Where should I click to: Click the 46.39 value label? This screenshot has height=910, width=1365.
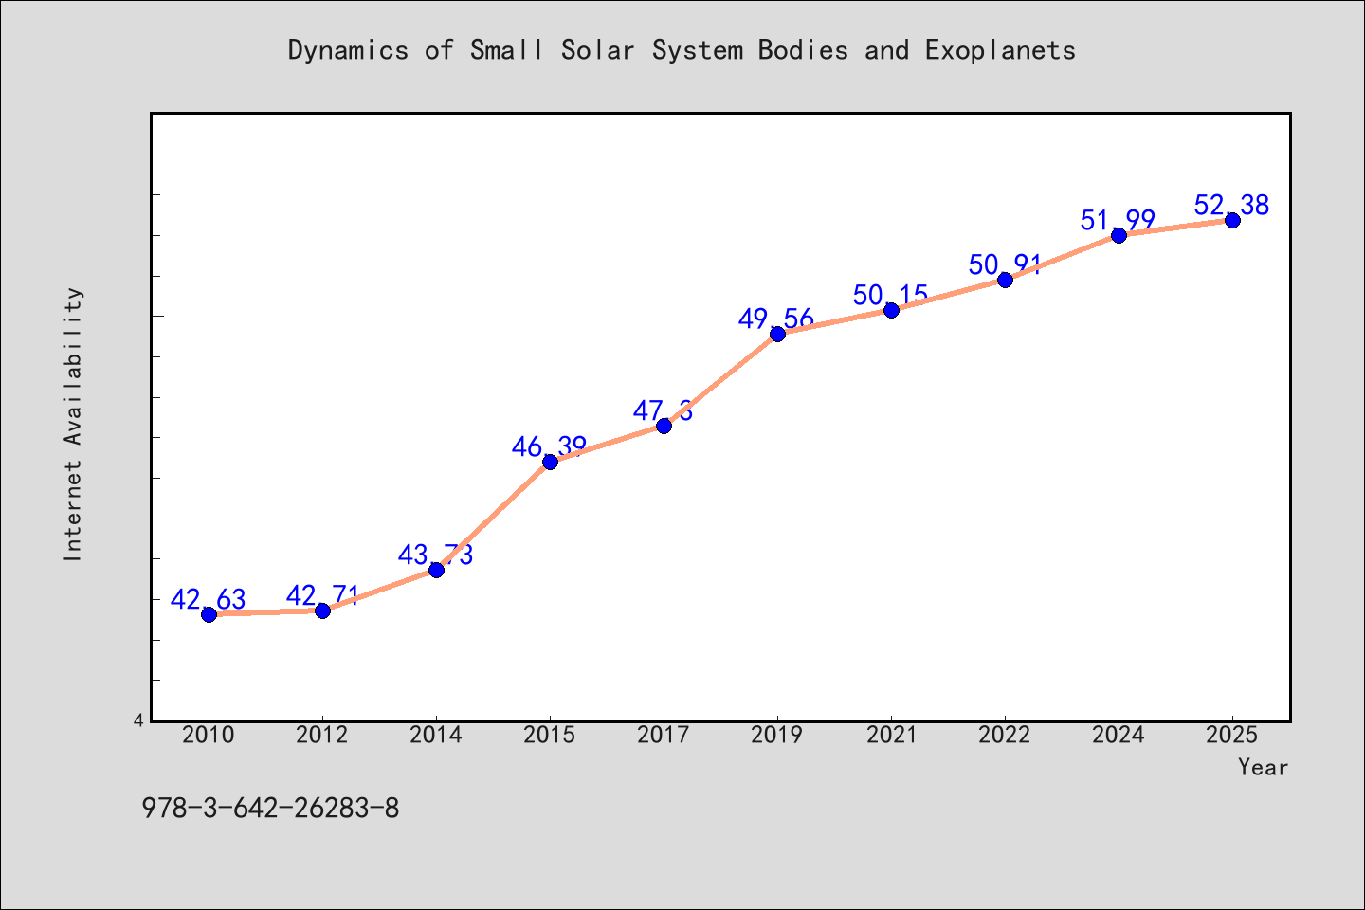pos(550,447)
